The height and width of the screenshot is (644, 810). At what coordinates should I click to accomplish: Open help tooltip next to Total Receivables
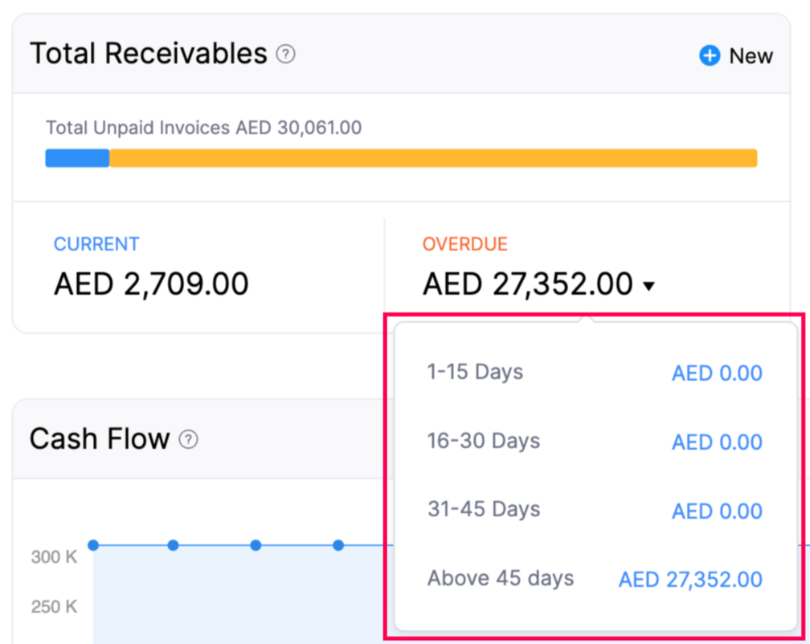point(287,53)
